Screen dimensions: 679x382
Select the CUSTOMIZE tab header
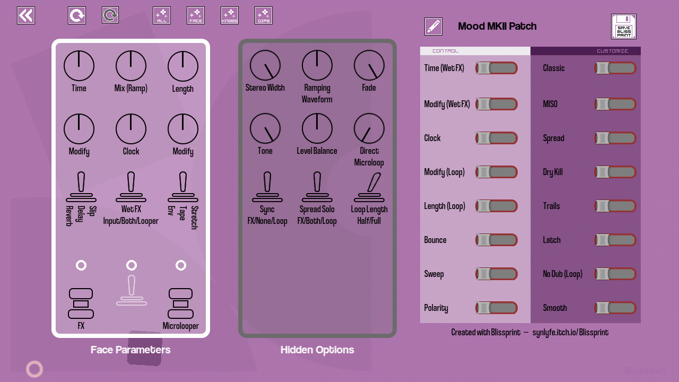586,51
